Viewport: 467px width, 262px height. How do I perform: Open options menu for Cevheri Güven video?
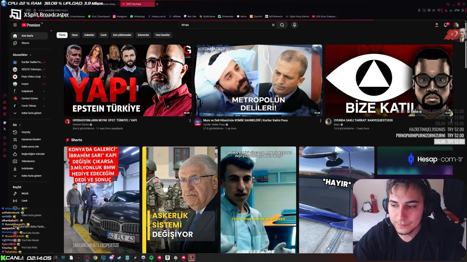click(x=190, y=121)
